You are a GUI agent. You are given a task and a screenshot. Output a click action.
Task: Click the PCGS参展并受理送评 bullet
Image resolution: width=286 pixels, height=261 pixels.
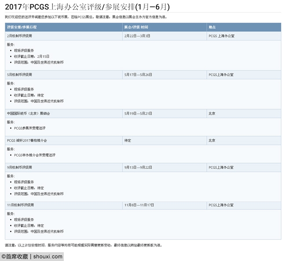coord(30,128)
